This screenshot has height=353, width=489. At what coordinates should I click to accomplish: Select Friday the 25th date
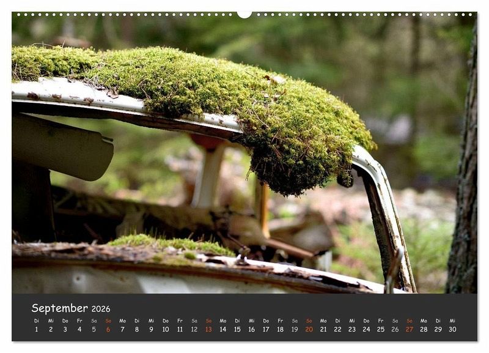click(380, 329)
